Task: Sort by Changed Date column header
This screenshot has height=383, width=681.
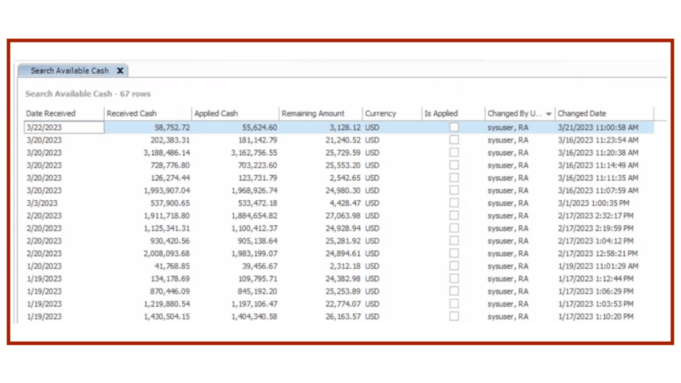Action: (582, 114)
